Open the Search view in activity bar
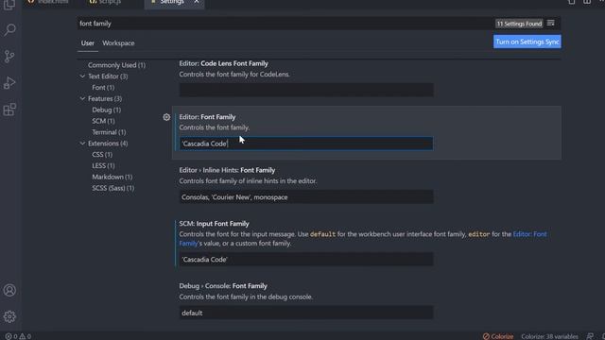The width and height of the screenshot is (605, 340). click(9, 29)
